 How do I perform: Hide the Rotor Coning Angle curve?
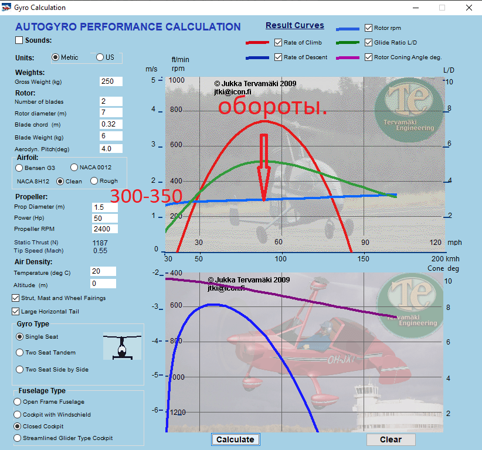367,57
